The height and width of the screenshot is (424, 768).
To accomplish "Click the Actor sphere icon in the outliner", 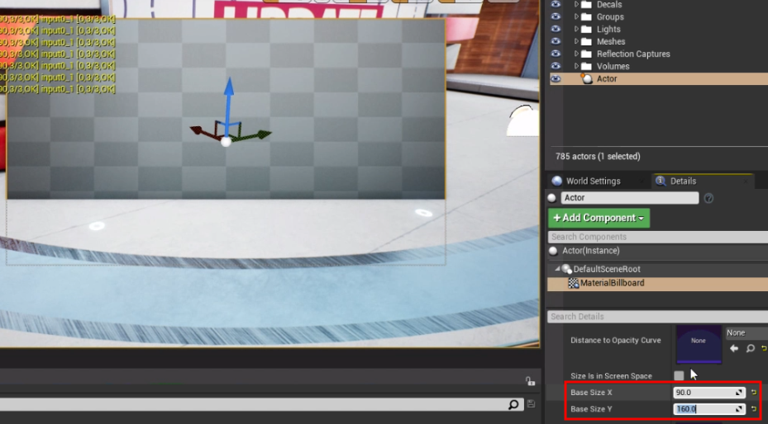I will click(586, 78).
